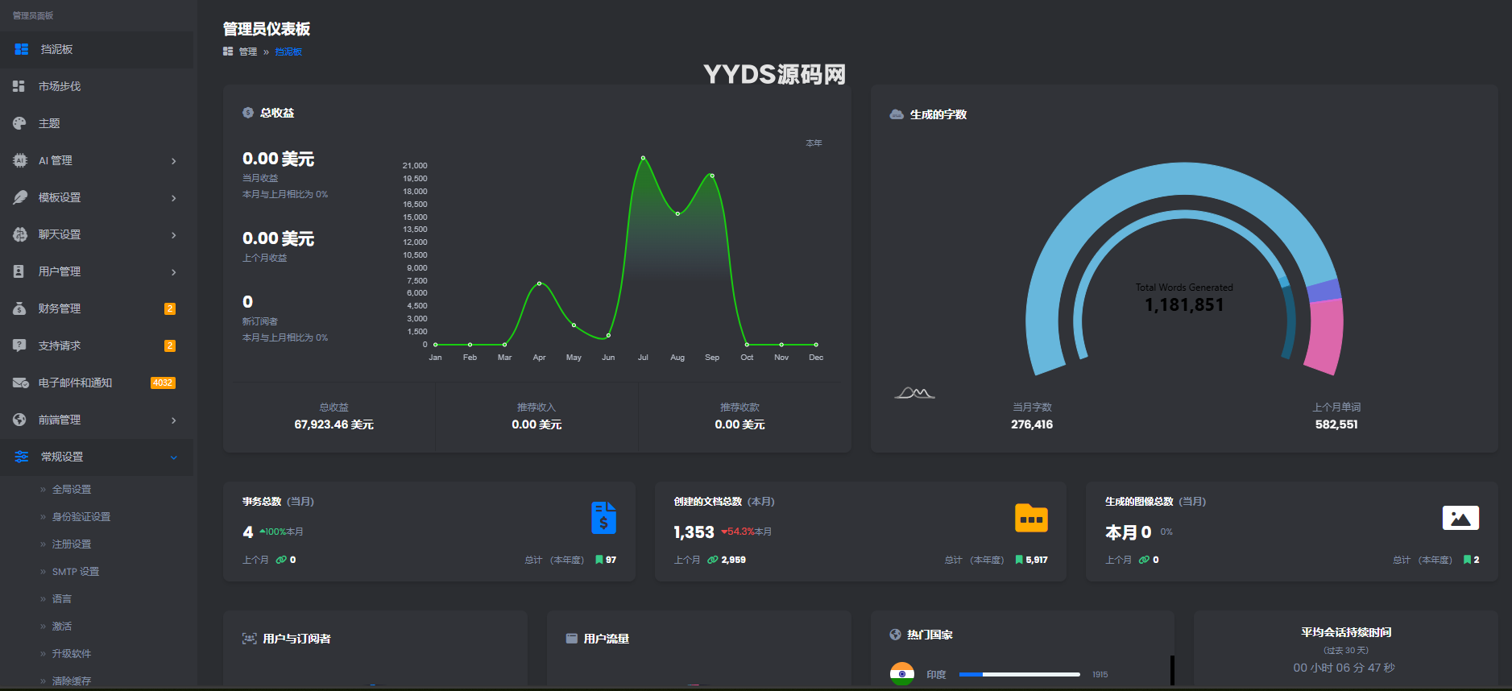The height and width of the screenshot is (691, 1512).
Task: Click the cloud icon beside 生成的字数
Action: [x=896, y=114]
